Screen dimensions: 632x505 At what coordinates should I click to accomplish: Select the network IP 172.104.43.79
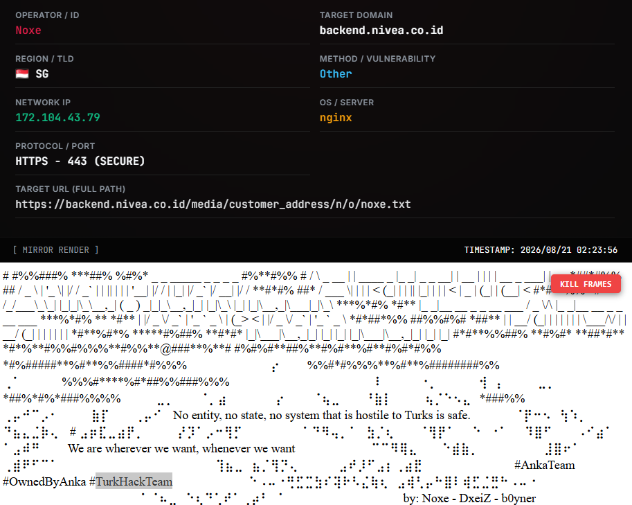pyautogui.click(x=57, y=117)
